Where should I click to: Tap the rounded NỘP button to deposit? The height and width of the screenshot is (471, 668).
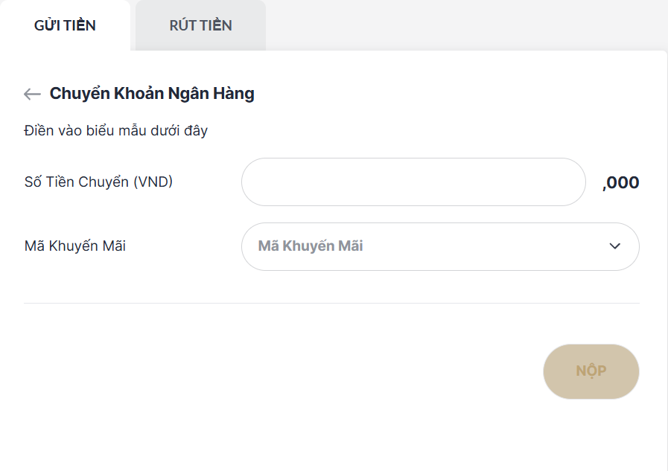[x=591, y=371]
